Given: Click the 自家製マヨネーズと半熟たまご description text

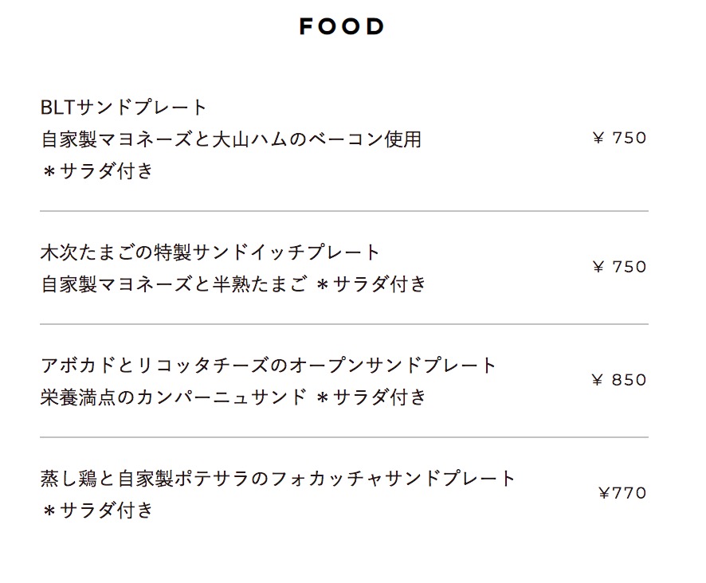Looking at the screenshot, I should tap(174, 284).
